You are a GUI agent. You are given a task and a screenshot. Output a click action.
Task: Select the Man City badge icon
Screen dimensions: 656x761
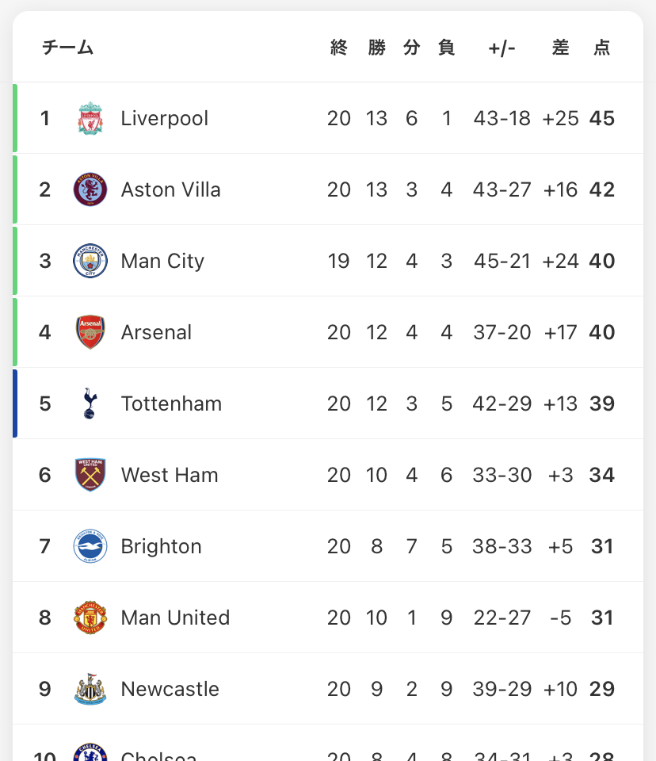(90, 261)
